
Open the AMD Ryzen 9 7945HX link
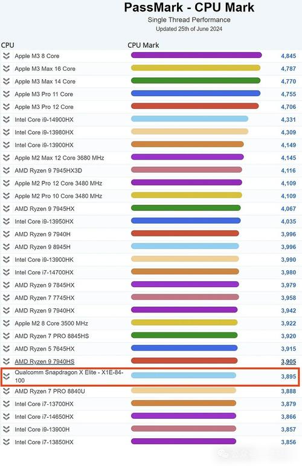[x=45, y=209]
